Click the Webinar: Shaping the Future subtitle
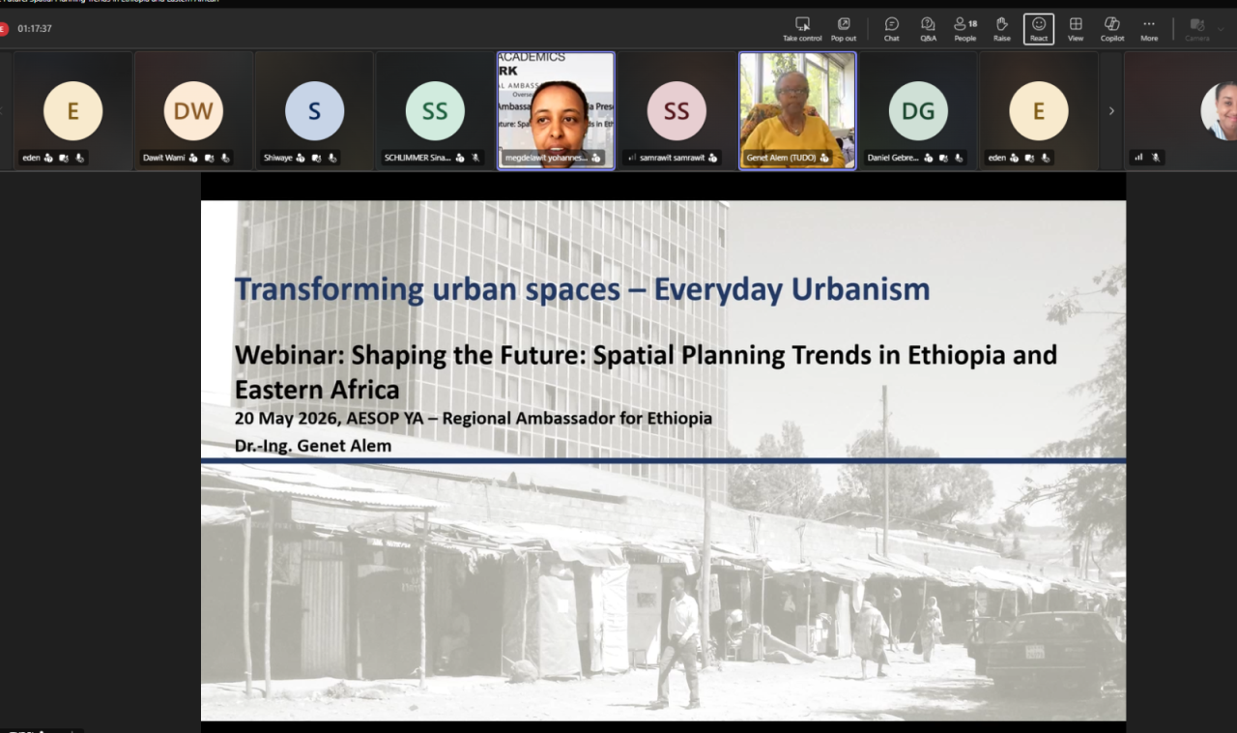This screenshot has width=1237, height=733. (x=646, y=371)
